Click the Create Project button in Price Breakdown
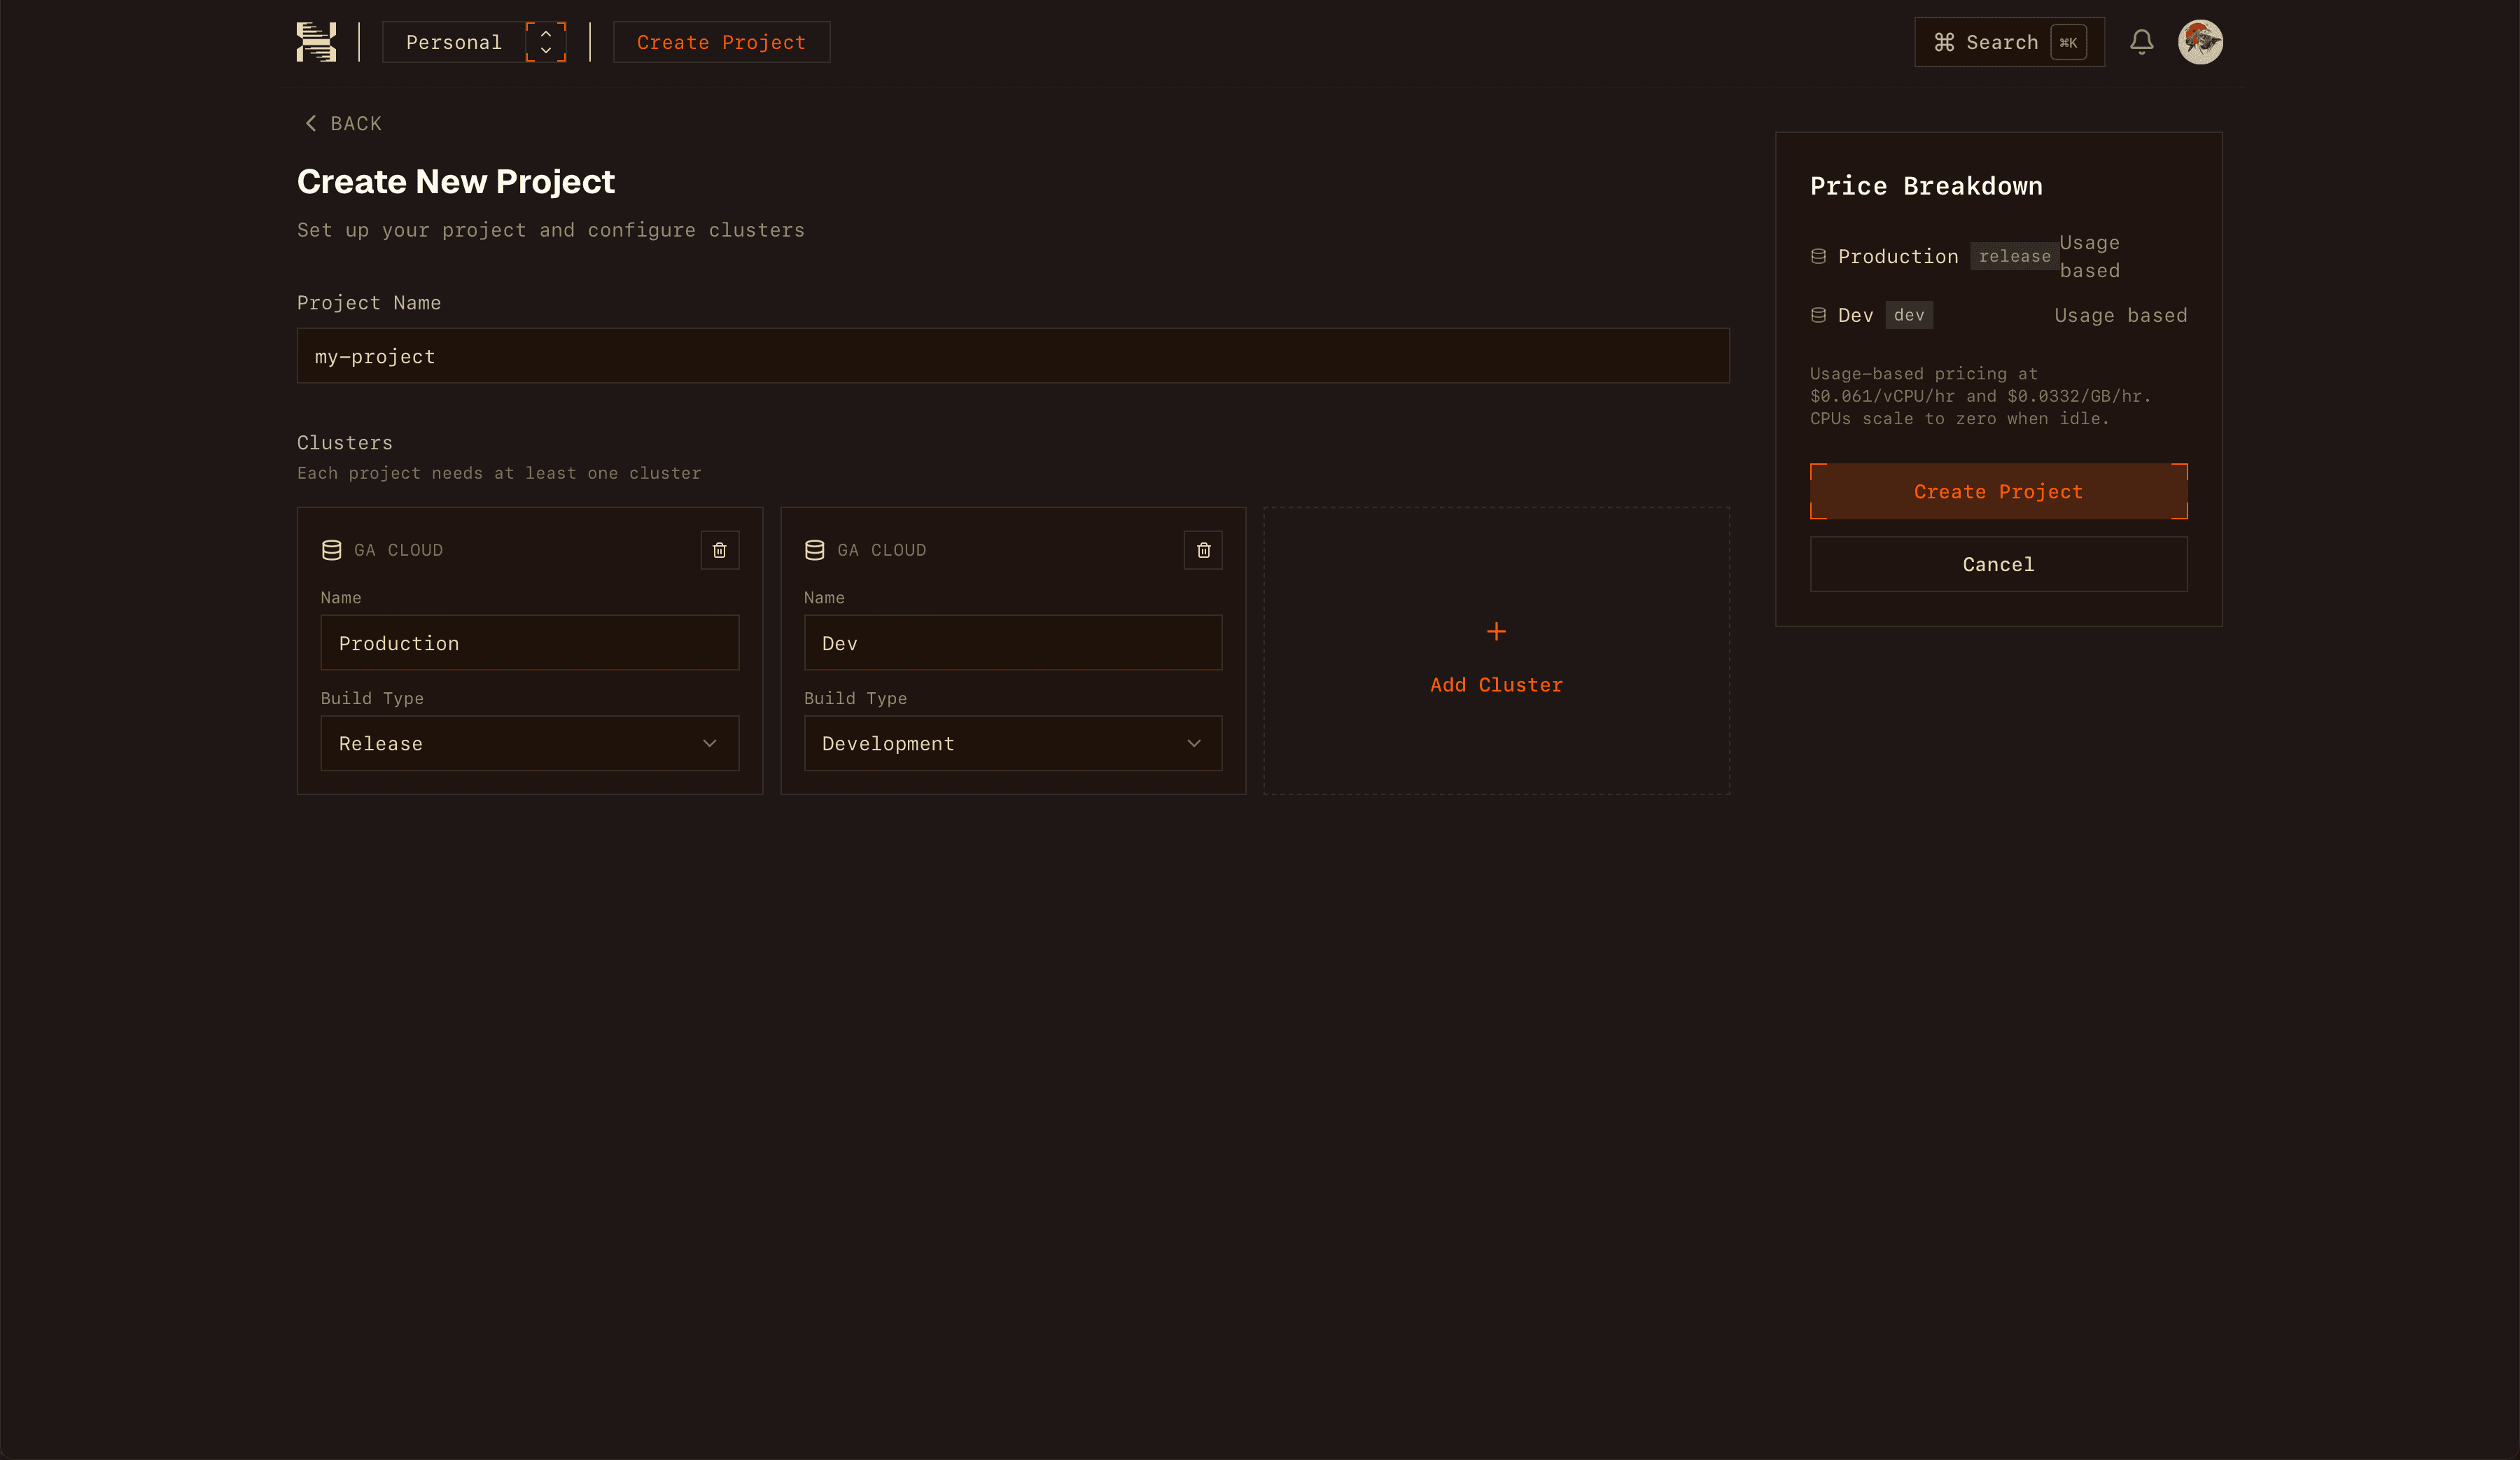The height and width of the screenshot is (1460, 2520). tap(1998, 491)
